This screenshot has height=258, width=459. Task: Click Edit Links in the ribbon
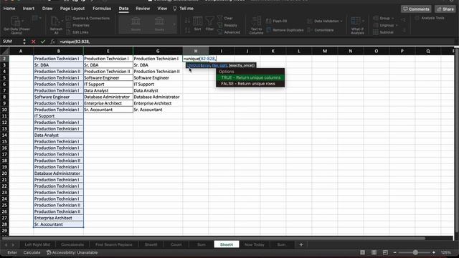click(x=77, y=32)
